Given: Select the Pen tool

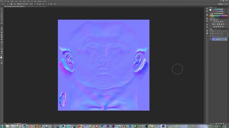Looking at the screenshot, I should point(2,42).
